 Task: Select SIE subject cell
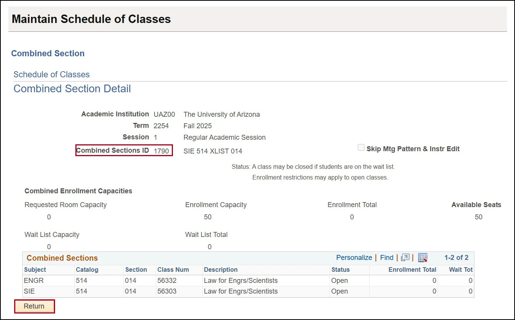pyautogui.click(x=29, y=291)
